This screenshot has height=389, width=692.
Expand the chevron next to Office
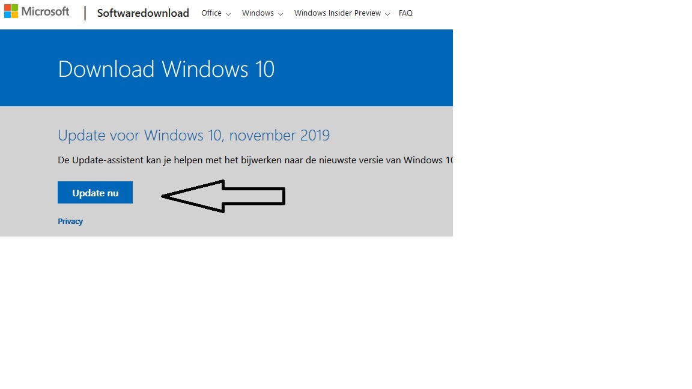coord(228,14)
